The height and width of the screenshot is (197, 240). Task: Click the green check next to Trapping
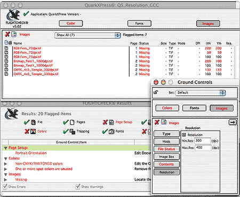66,132
